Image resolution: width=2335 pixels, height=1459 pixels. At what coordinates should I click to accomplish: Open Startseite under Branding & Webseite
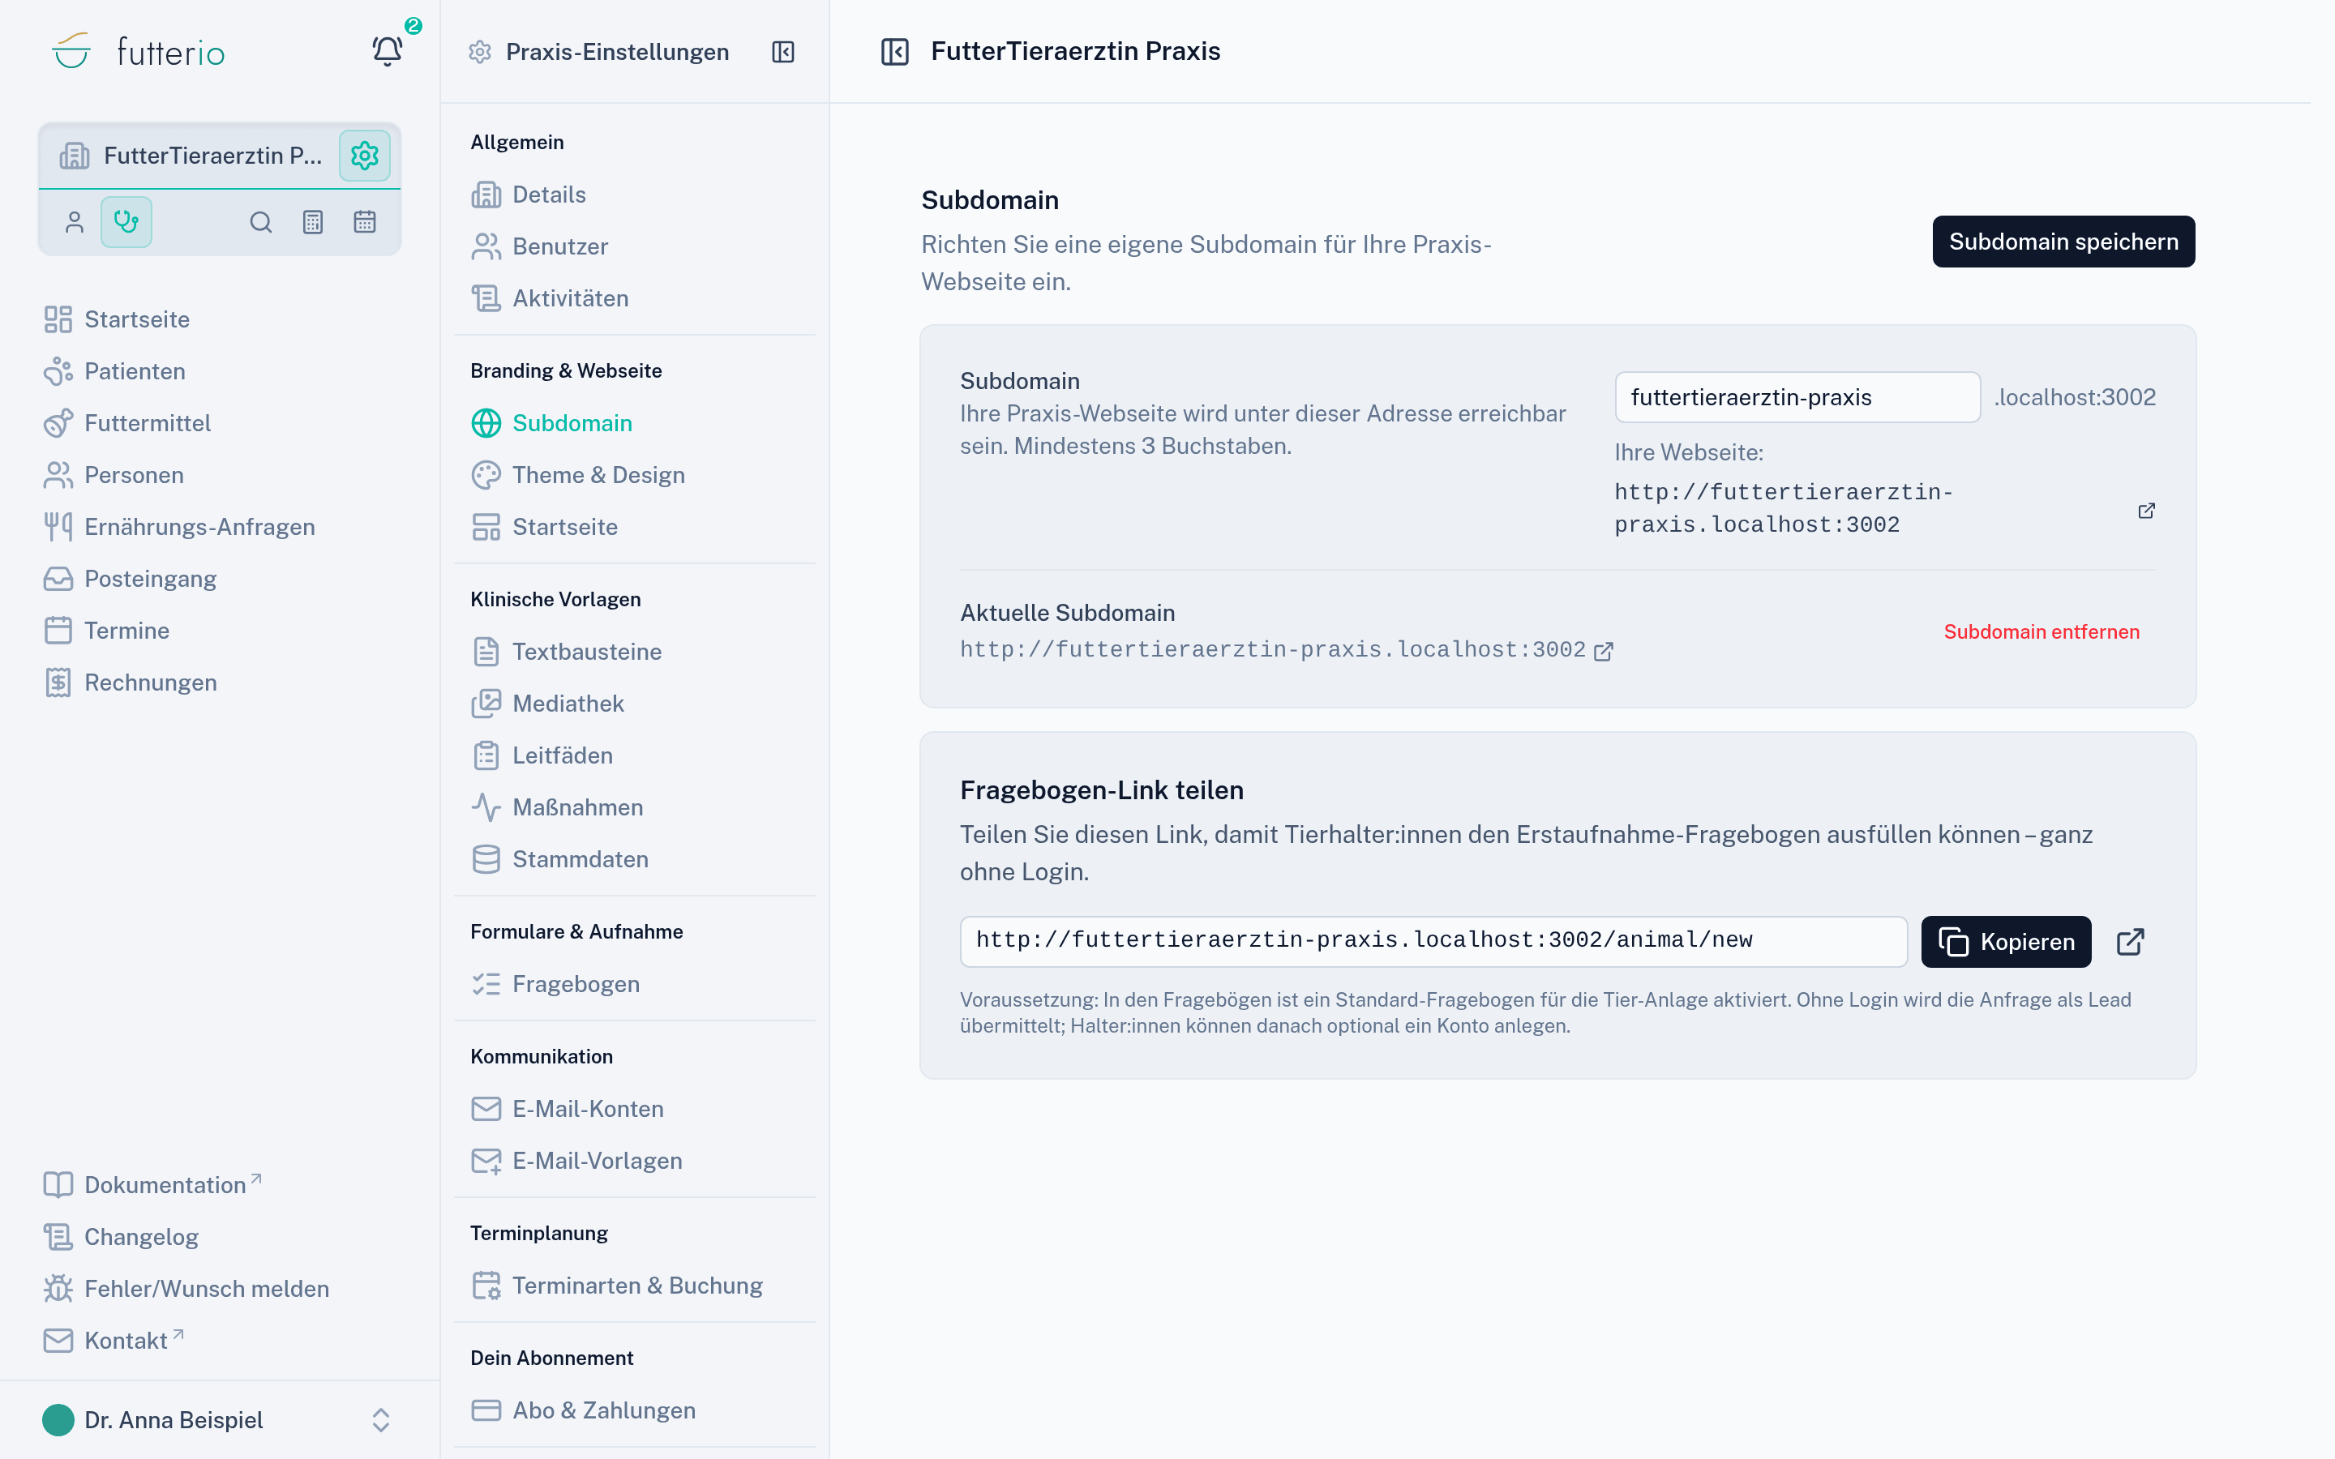pos(544,527)
